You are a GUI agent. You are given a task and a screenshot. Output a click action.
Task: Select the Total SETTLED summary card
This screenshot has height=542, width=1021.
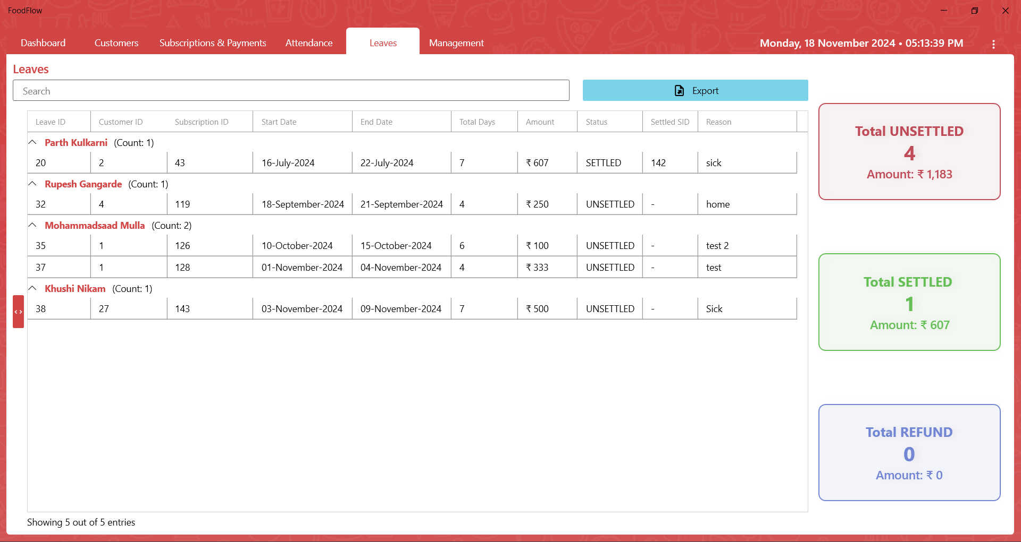pos(909,302)
